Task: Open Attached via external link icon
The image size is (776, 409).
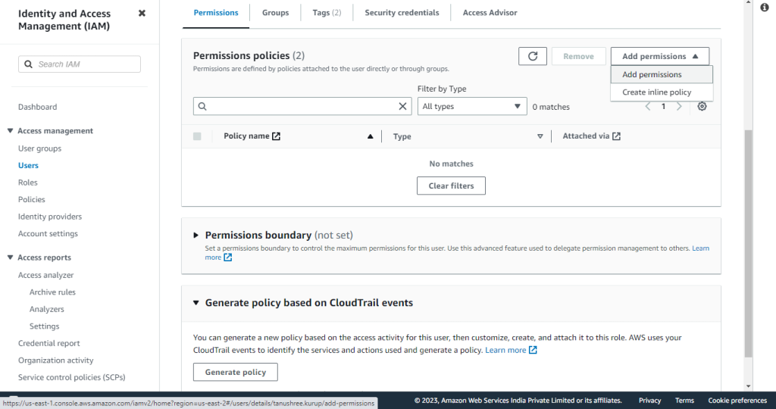Action: [x=616, y=136]
